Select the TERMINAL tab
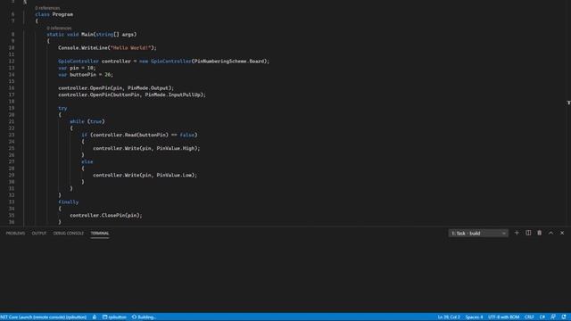Viewport: 571px width, 321px height. [x=100, y=234]
